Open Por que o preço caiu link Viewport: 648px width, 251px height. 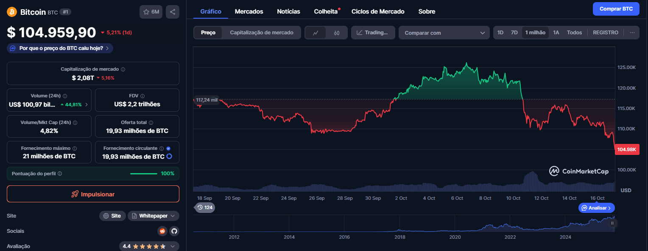pos(60,48)
